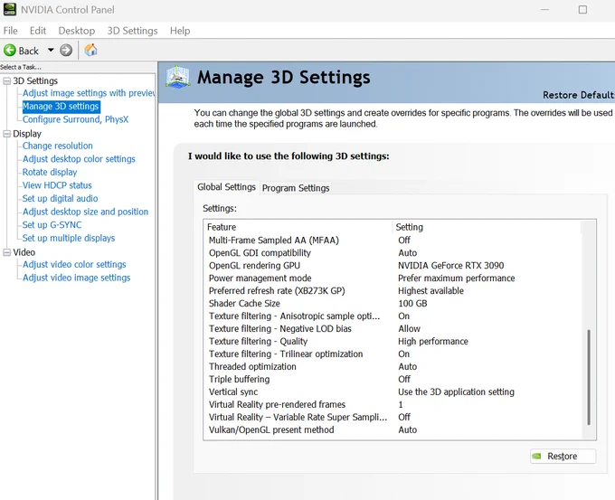Click the green Back arrow icon
Screen dimensions: 615x500
tap(10, 51)
